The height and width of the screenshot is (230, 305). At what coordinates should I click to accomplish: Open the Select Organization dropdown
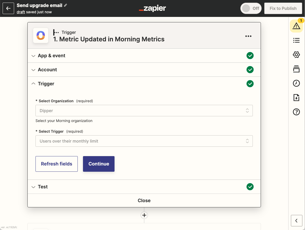point(144,111)
